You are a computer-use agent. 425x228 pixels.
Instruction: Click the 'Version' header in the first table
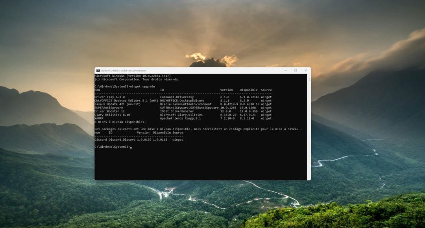[226, 90]
